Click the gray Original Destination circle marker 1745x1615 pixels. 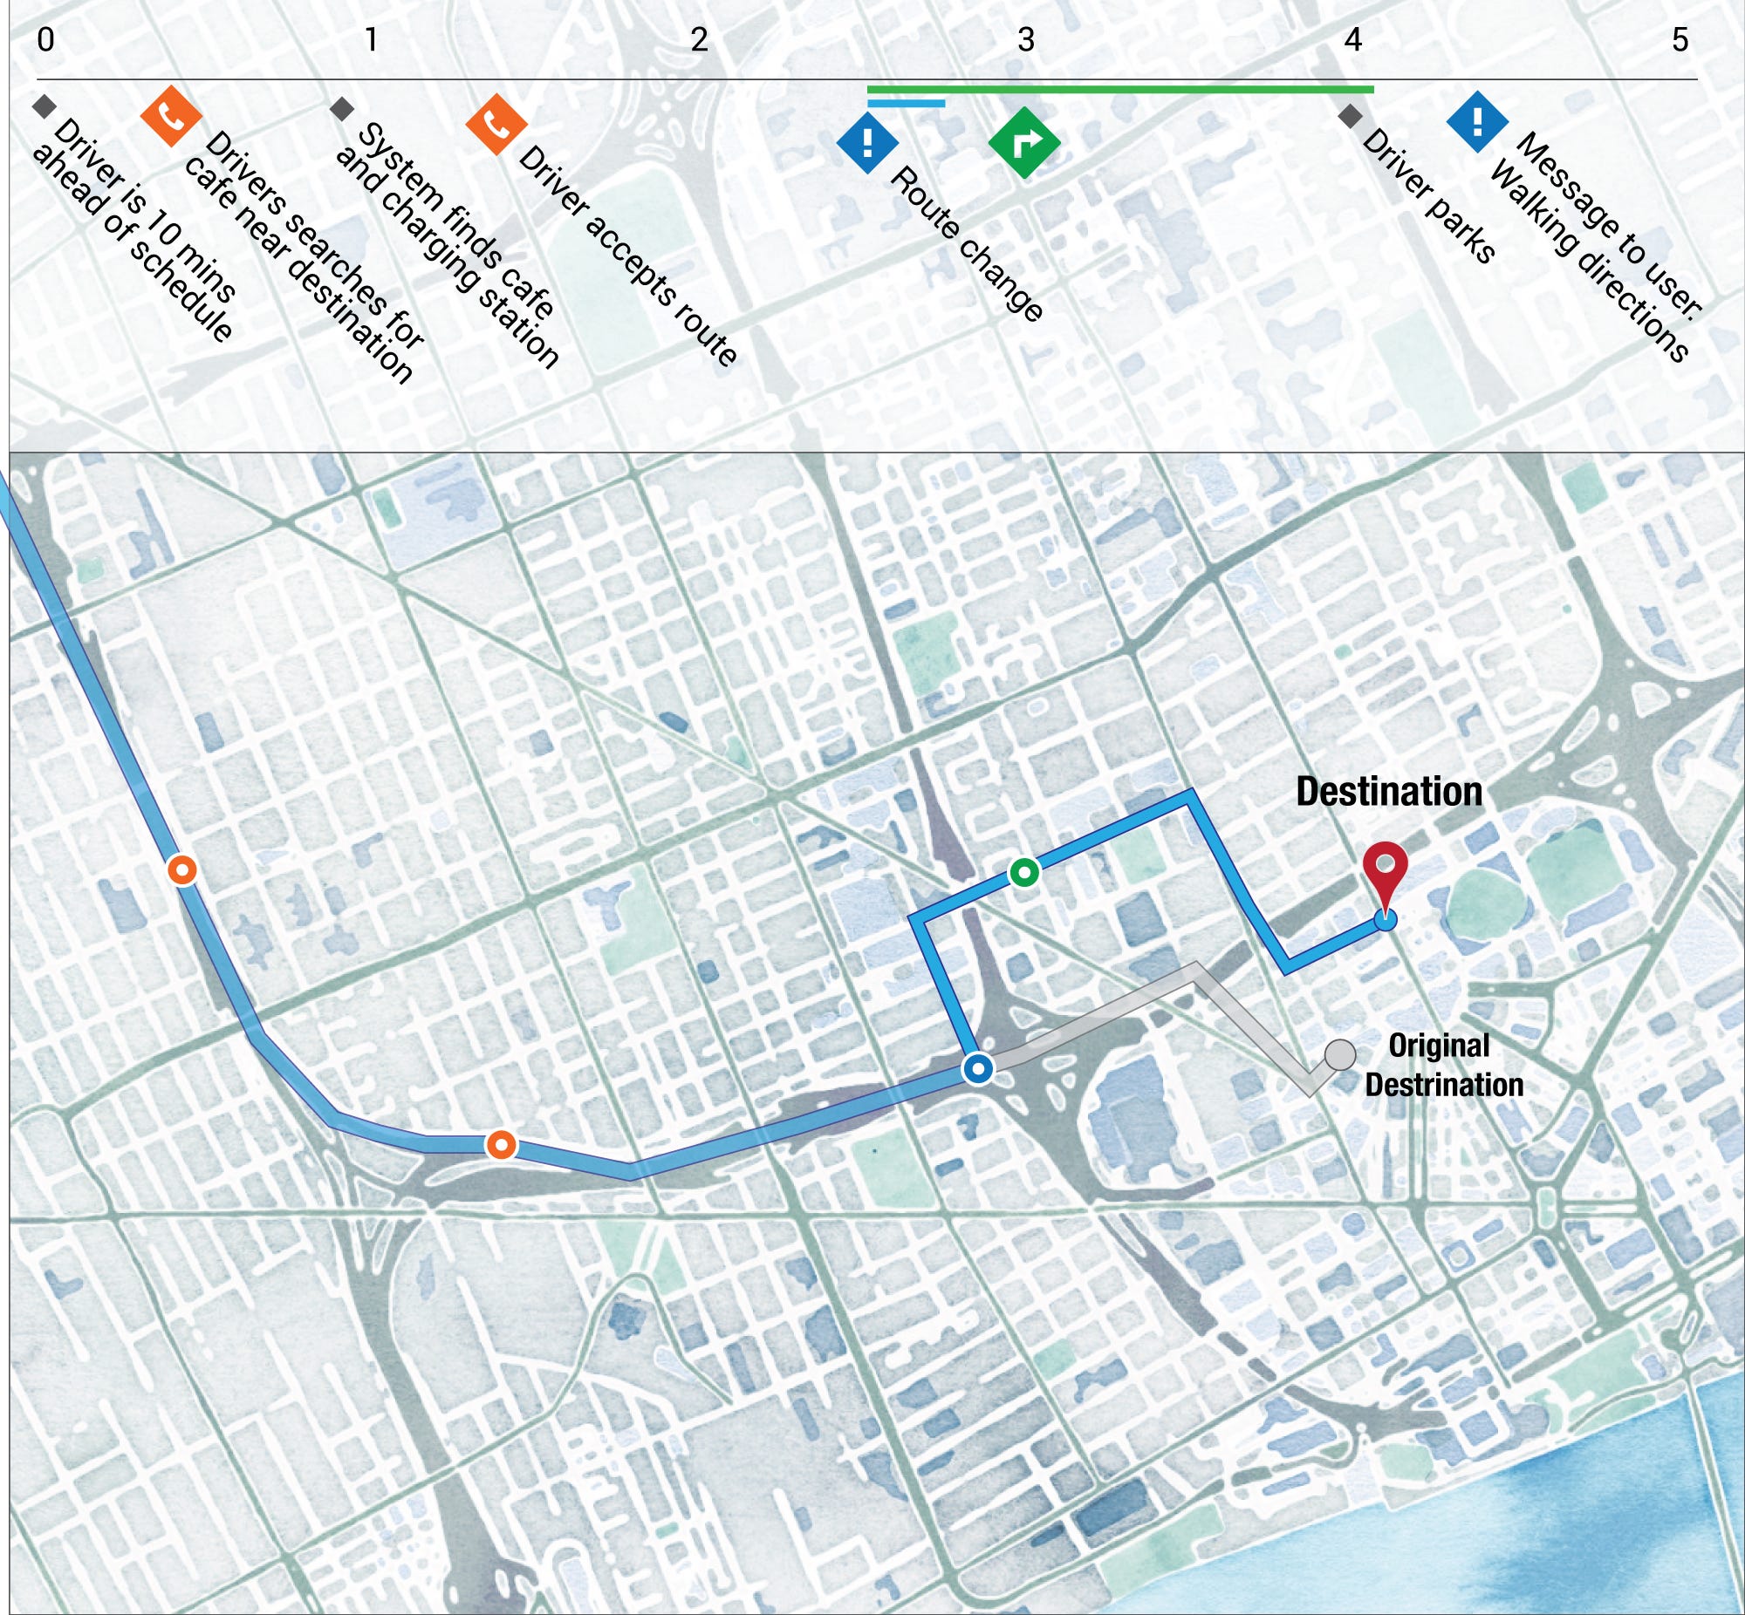pyautogui.click(x=1340, y=1055)
